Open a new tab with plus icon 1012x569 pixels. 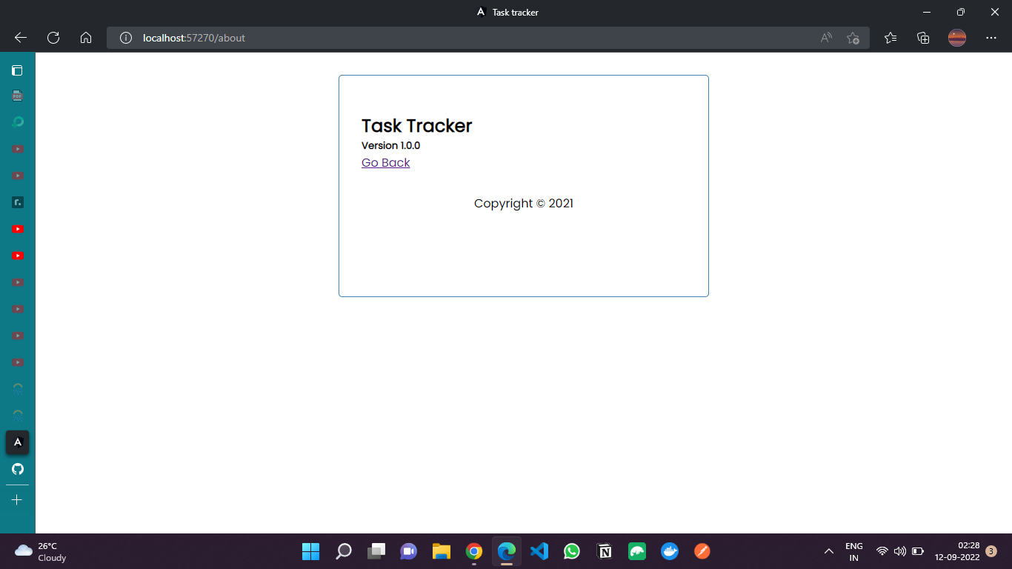[x=17, y=500]
